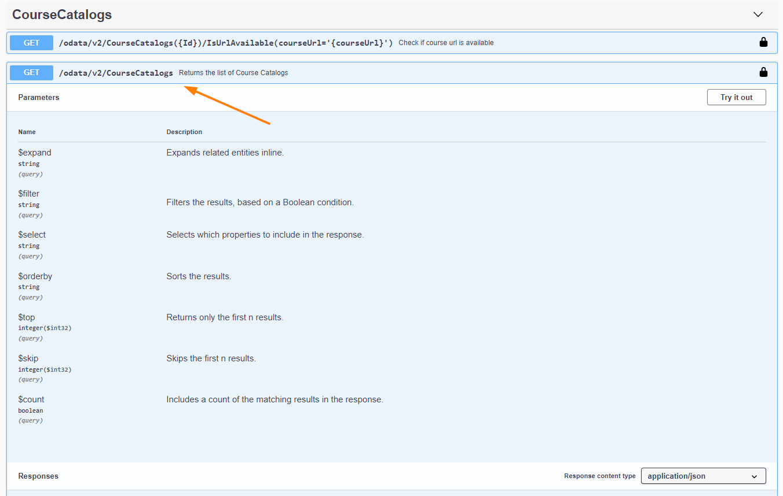The height and width of the screenshot is (496, 783).
Task: Click the CourseCatalogs section title
Action: (x=62, y=15)
